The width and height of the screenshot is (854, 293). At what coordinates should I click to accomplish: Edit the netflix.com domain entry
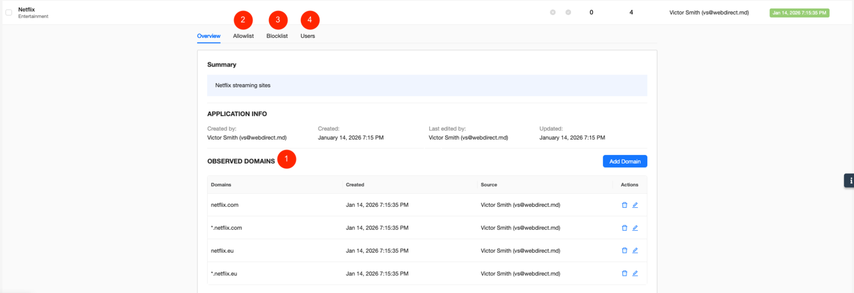(x=635, y=205)
